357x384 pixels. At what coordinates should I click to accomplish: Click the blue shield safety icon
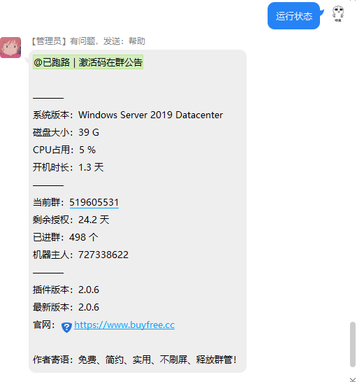pos(66,327)
